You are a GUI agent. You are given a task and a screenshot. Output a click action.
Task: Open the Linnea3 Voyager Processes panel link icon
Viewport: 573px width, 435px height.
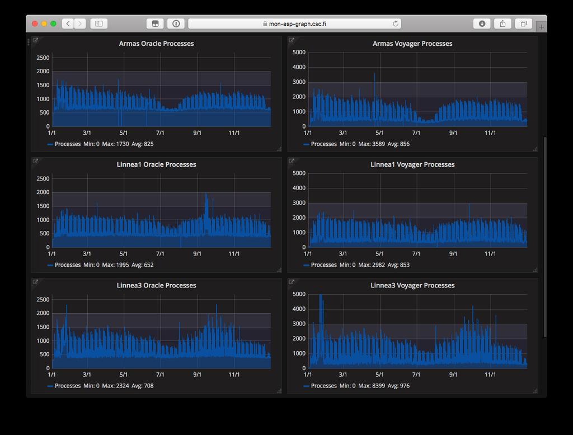291,282
